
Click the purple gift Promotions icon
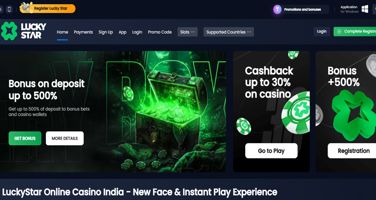point(277,9)
